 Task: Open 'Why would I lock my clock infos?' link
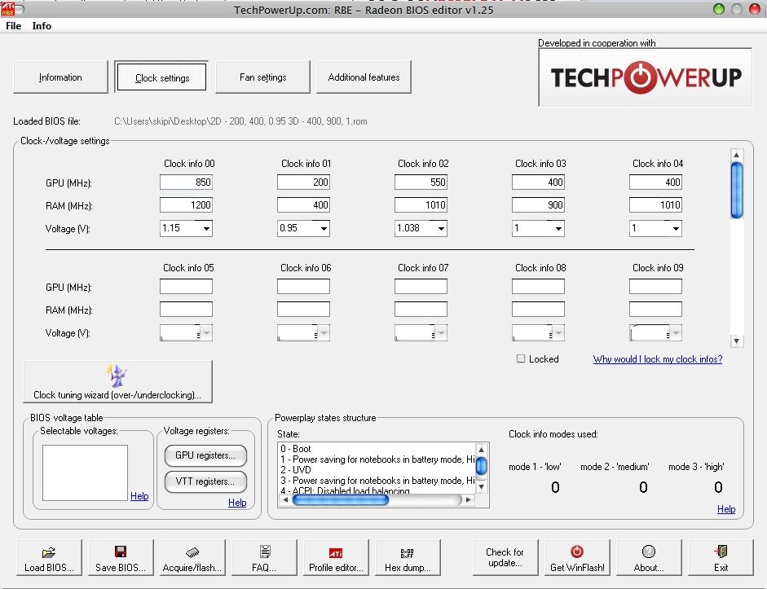pyautogui.click(x=658, y=359)
